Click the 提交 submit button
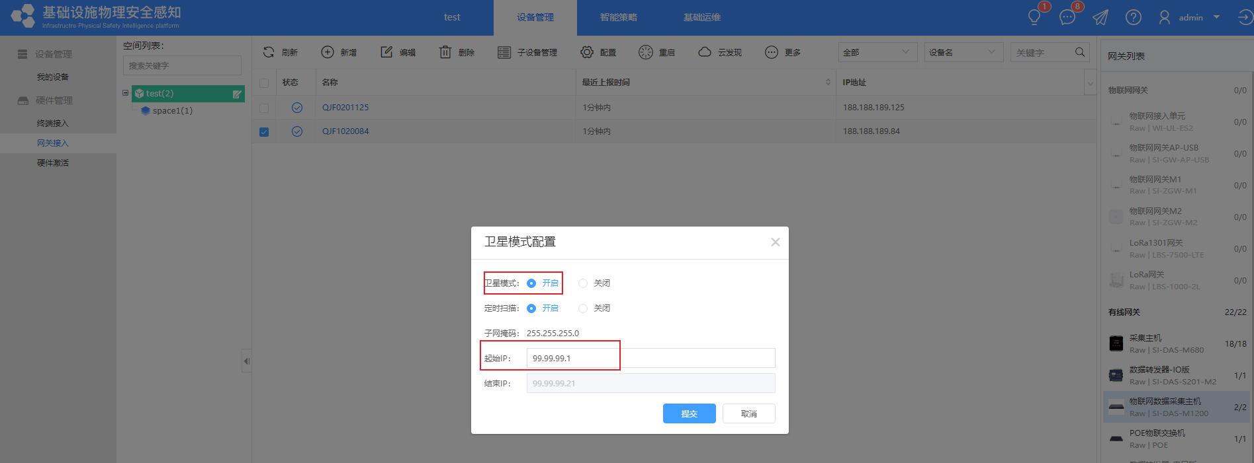This screenshot has width=1254, height=463. [689, 413]
